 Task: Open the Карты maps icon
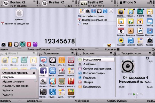coord(140,41)
